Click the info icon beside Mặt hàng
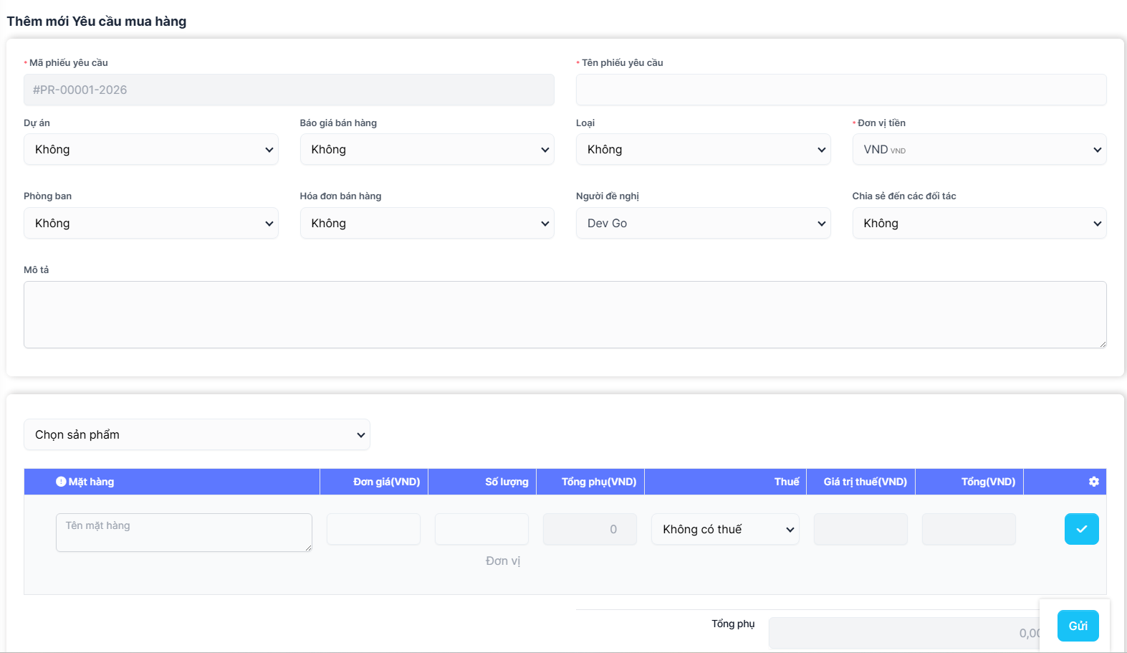The image size is (1127, 653). (61, 482)
